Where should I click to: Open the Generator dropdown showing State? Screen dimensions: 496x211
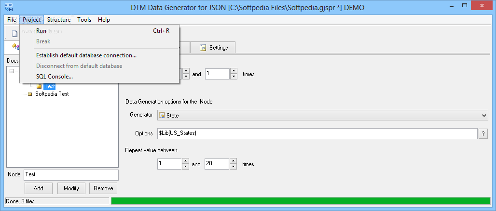click(x=484, y=116)
